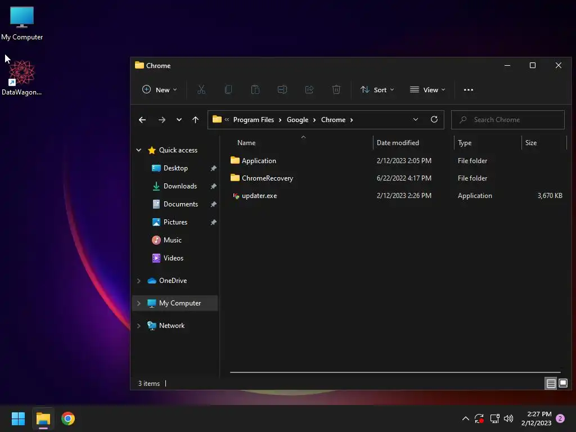576x432 pixels.
Task: Click File Explorer on the taskbar
Action: (x=43, y=418)
